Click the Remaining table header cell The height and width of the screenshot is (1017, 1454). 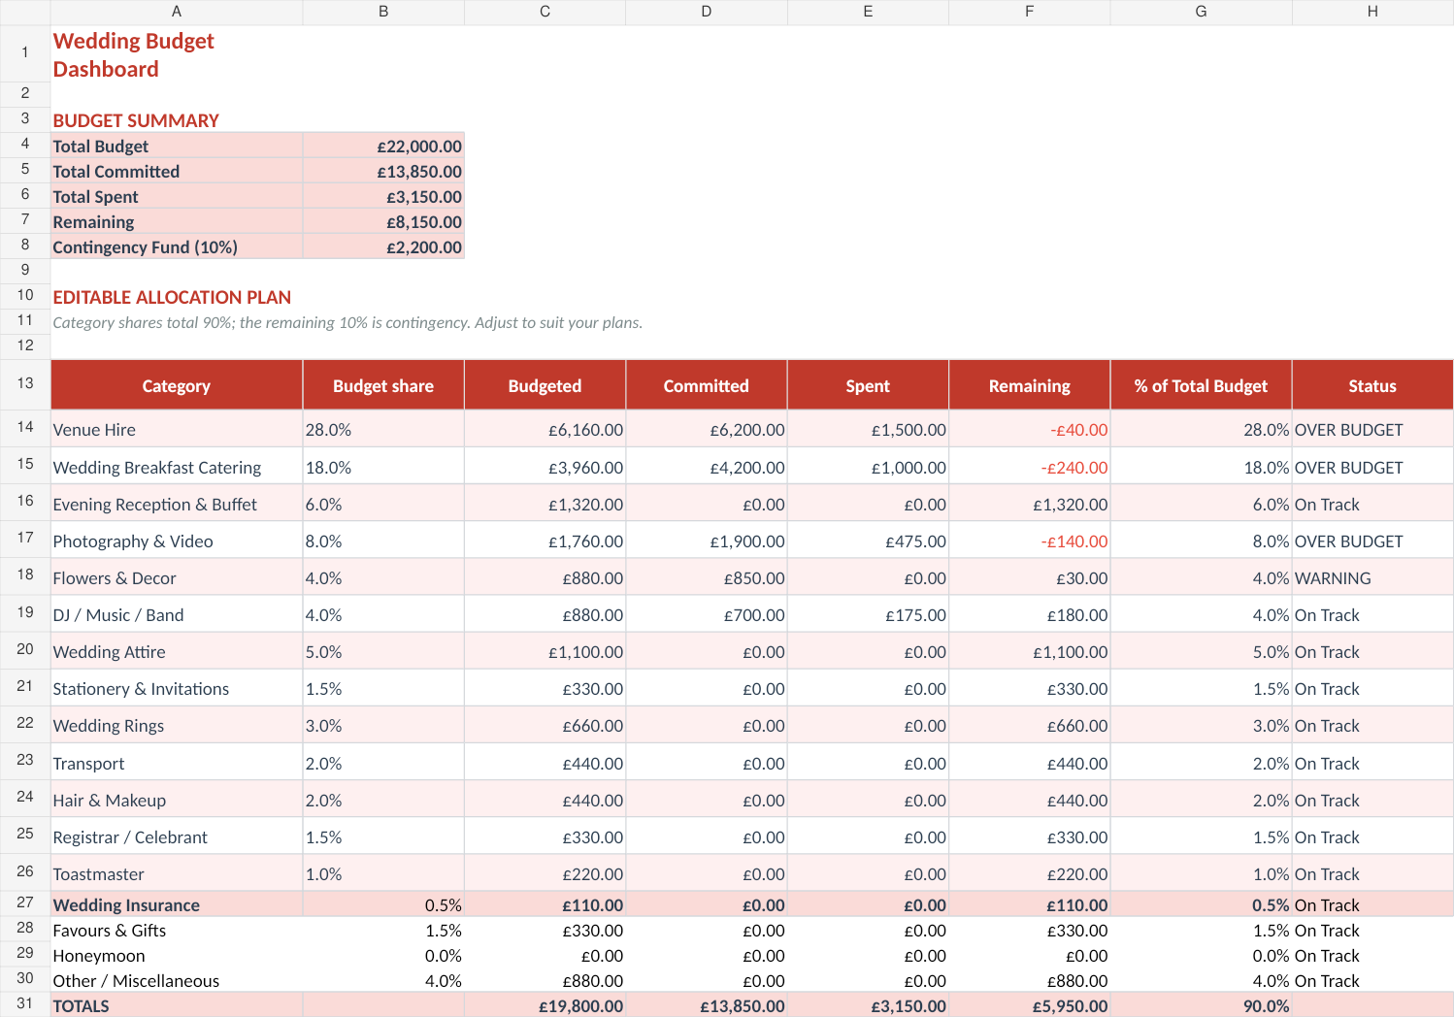1029,385
